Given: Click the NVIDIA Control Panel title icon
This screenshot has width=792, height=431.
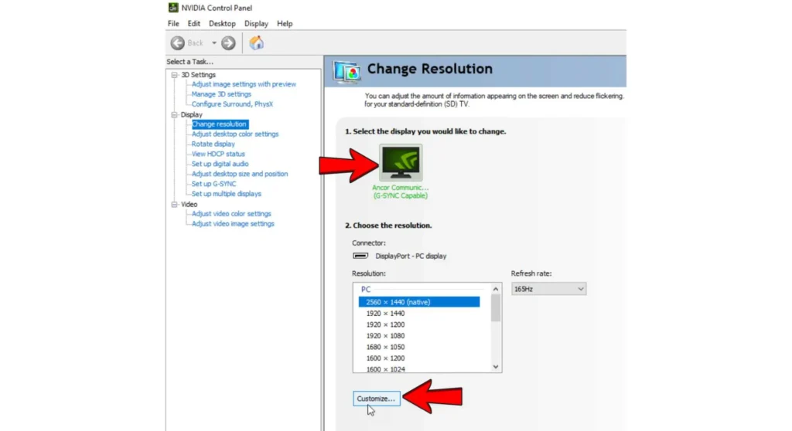Looking at the screenshot, I should (173, 8).
